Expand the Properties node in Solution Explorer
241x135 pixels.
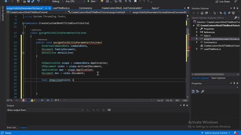tap(197, 29)
